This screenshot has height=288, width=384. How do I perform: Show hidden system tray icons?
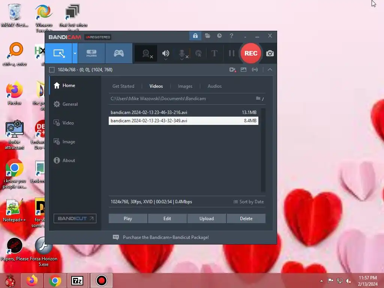coord(321,281)
